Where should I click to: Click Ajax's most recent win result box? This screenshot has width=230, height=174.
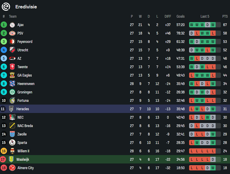[x=213, y=25]
